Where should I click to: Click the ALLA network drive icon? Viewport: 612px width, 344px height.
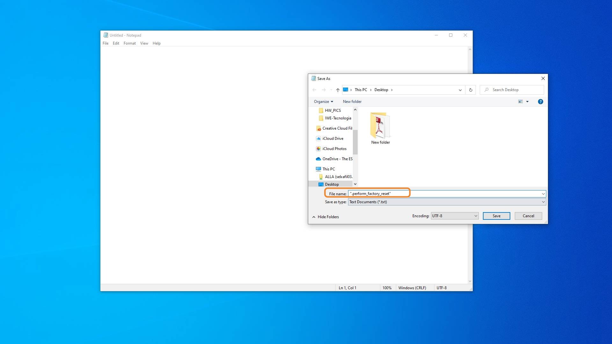pyautogui.click(x=321, y=177)
